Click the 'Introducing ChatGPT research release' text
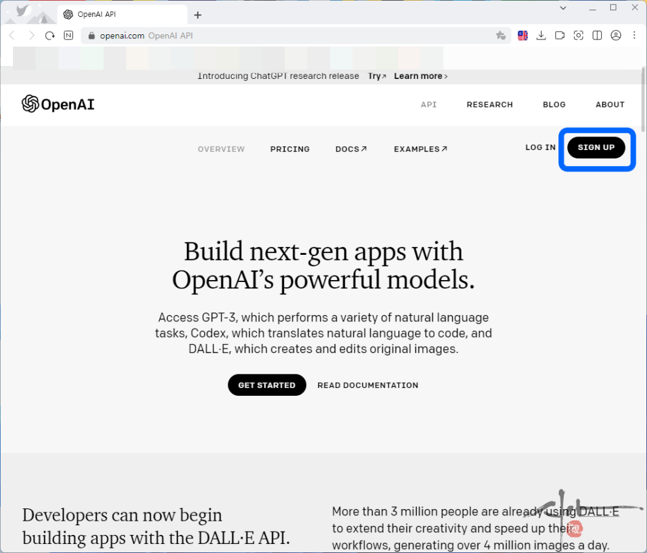The width and height of the screenshot is (647, 553). [x=278, y=76]
